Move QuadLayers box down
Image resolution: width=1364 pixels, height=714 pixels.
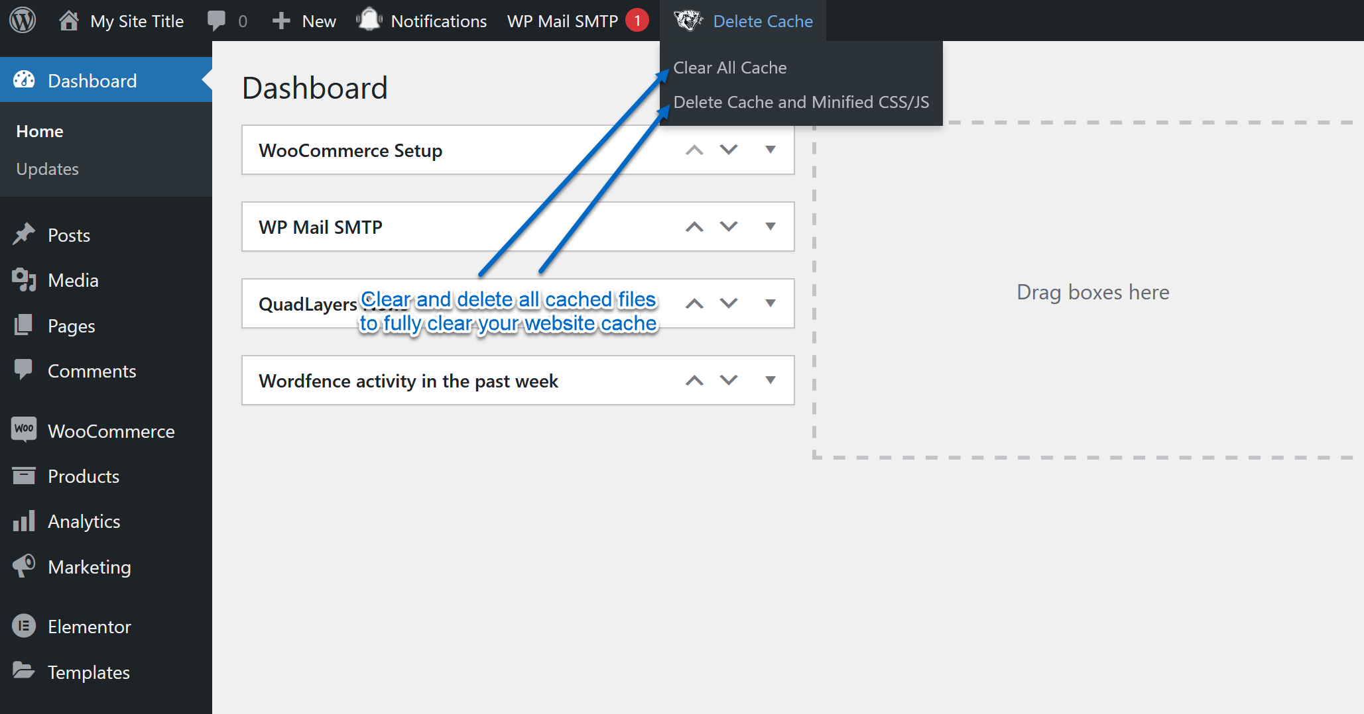pos(729,303)
